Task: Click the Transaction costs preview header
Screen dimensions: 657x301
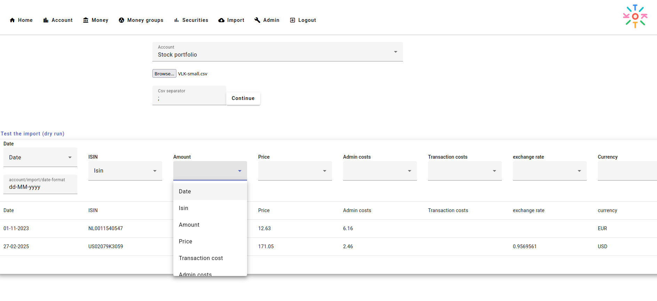Action: click(x=448, y=210)
